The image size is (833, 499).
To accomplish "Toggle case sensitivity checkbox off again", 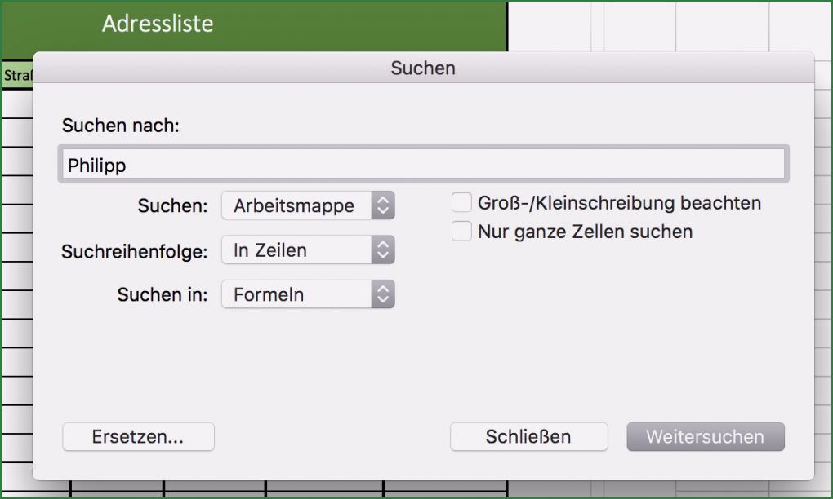I will pos(461,201).
